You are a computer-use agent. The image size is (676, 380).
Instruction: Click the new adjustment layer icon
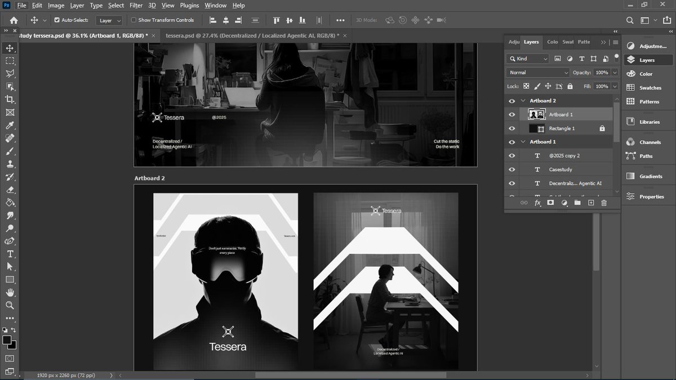pos(564,203)
